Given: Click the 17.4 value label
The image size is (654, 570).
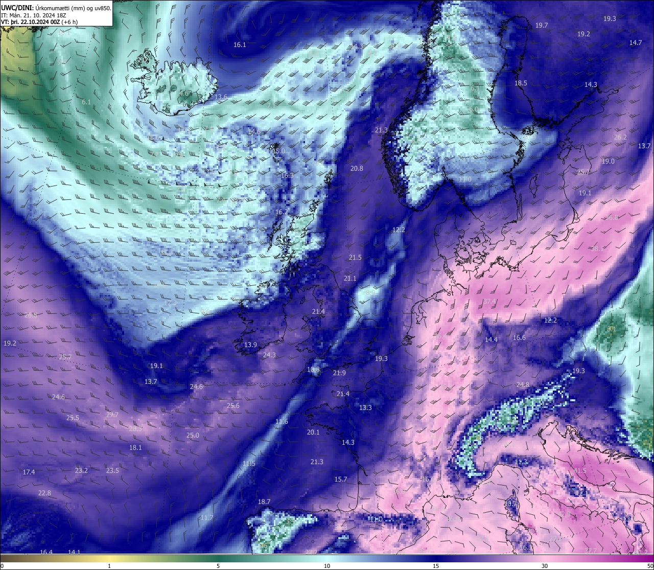Looking at the screenshot, I should [x=29, y=472].
